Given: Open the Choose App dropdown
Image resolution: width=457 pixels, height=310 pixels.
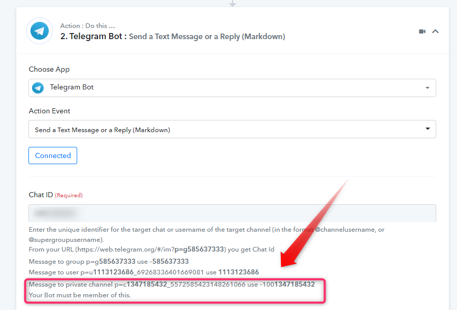Looking at the screenshot, I should (x=232, y=88).
